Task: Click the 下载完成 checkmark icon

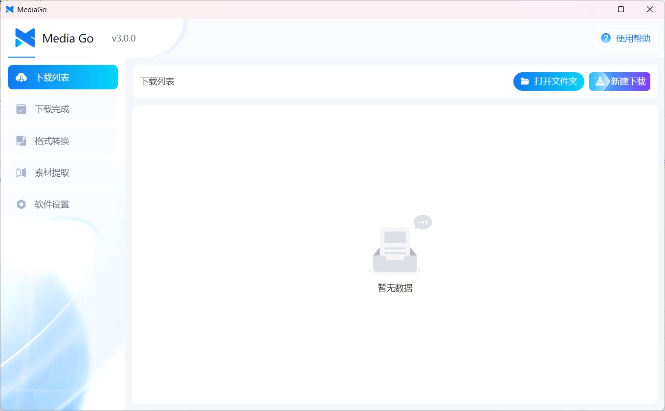Action: pyautogui.click(x=21, y=109)
